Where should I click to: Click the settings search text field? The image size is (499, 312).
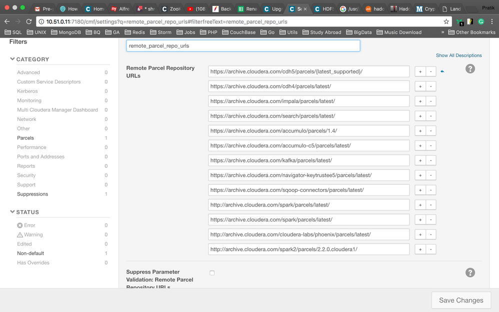pyautogui.click(x=243, y=45)
